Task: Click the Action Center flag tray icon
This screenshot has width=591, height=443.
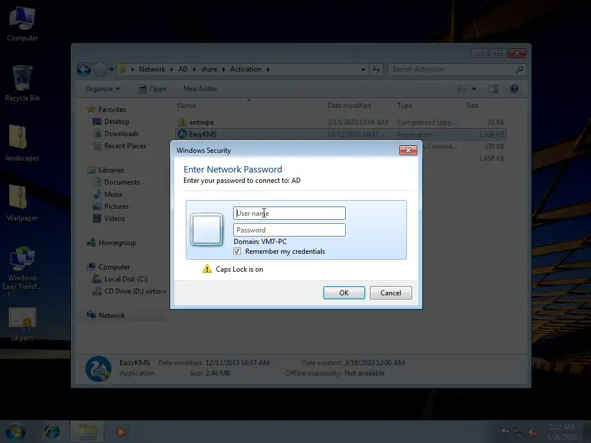Action: [x=504, y=431]
